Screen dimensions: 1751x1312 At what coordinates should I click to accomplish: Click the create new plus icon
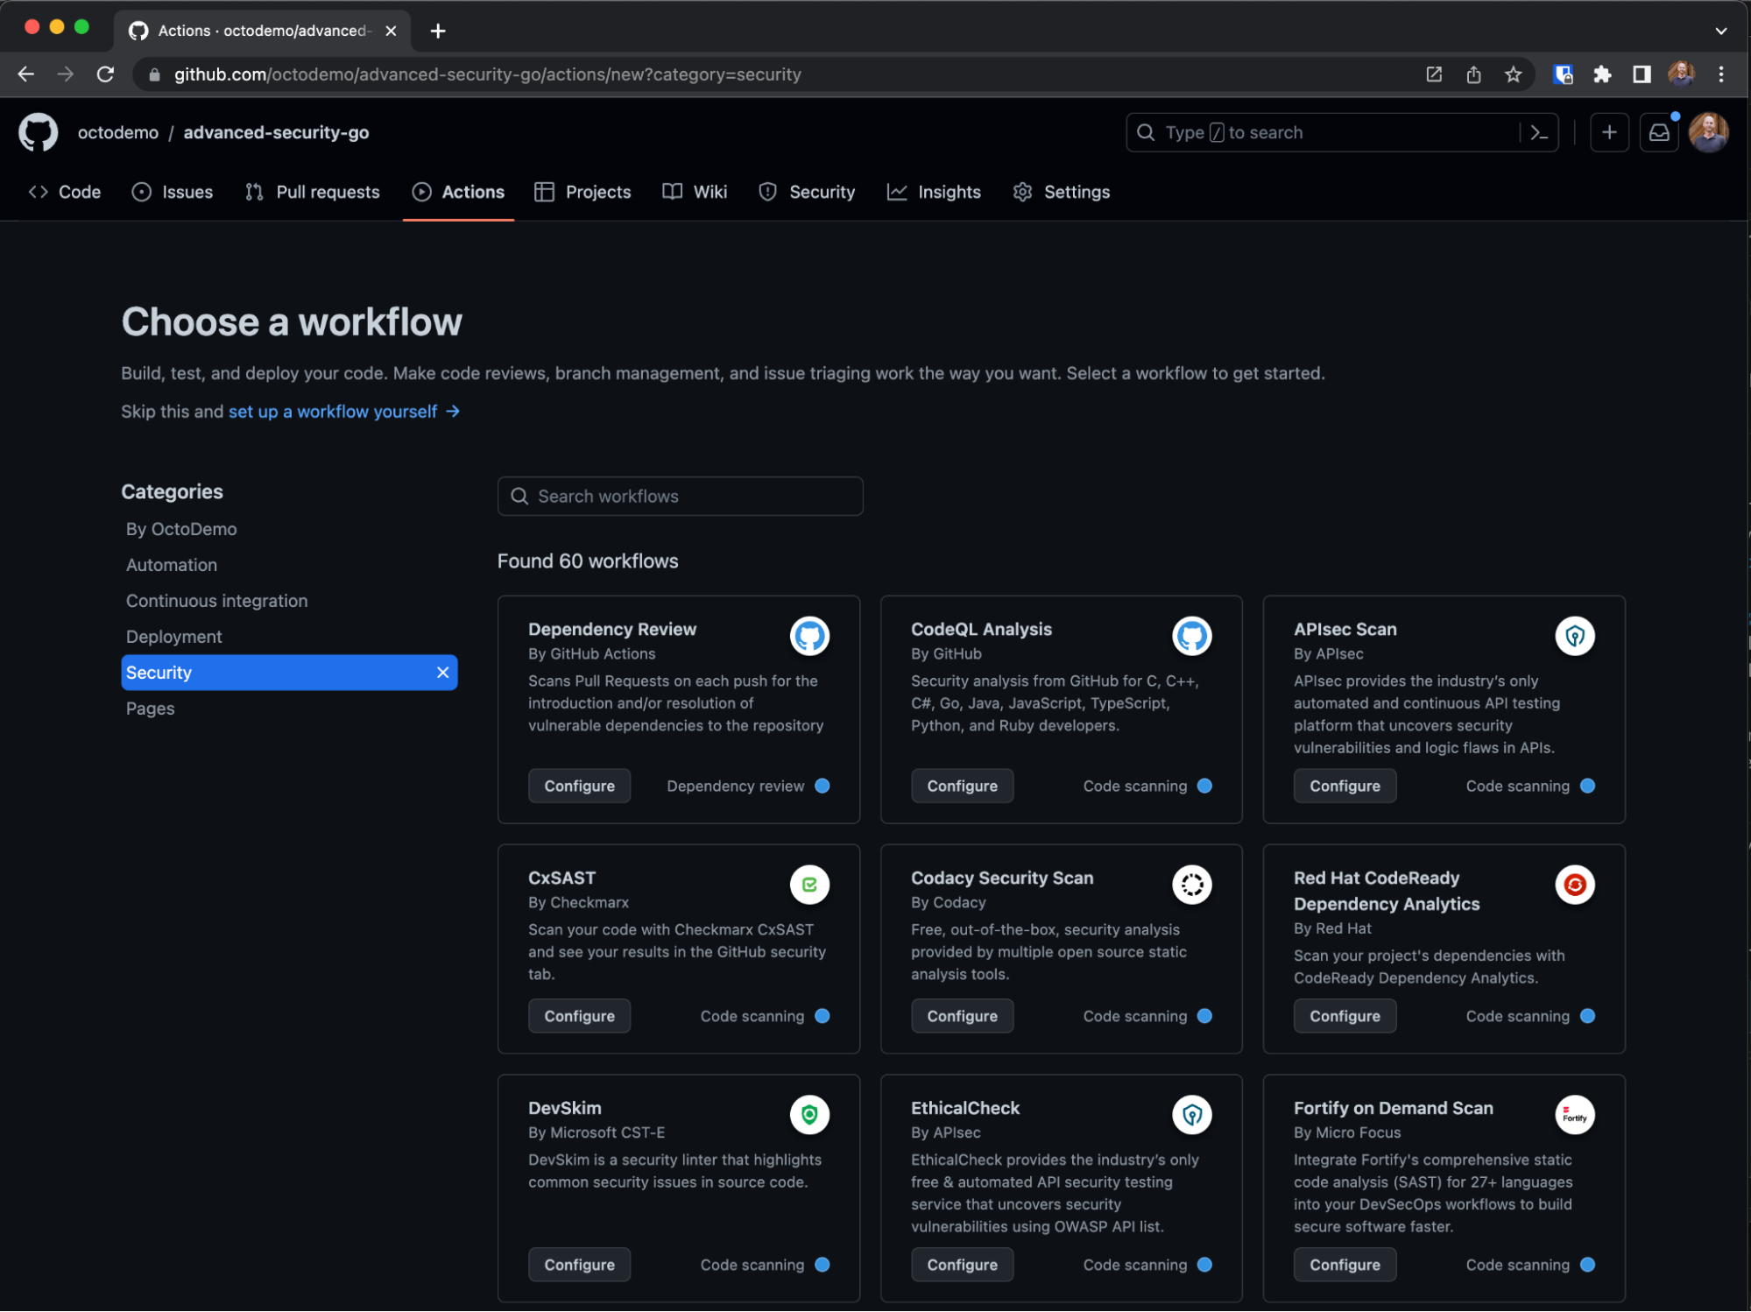[x=1608, y=132]
